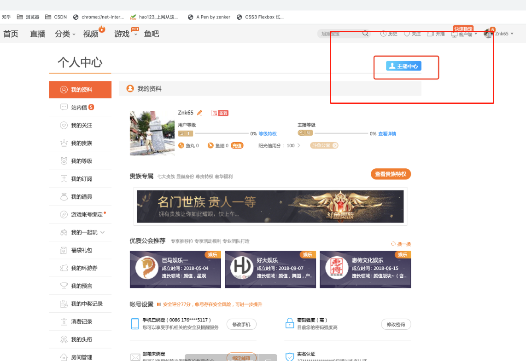The width and height of the screenshot is (526, 361).
Task: Click the 查看贵族特权 button
Action: pos(391,174)
